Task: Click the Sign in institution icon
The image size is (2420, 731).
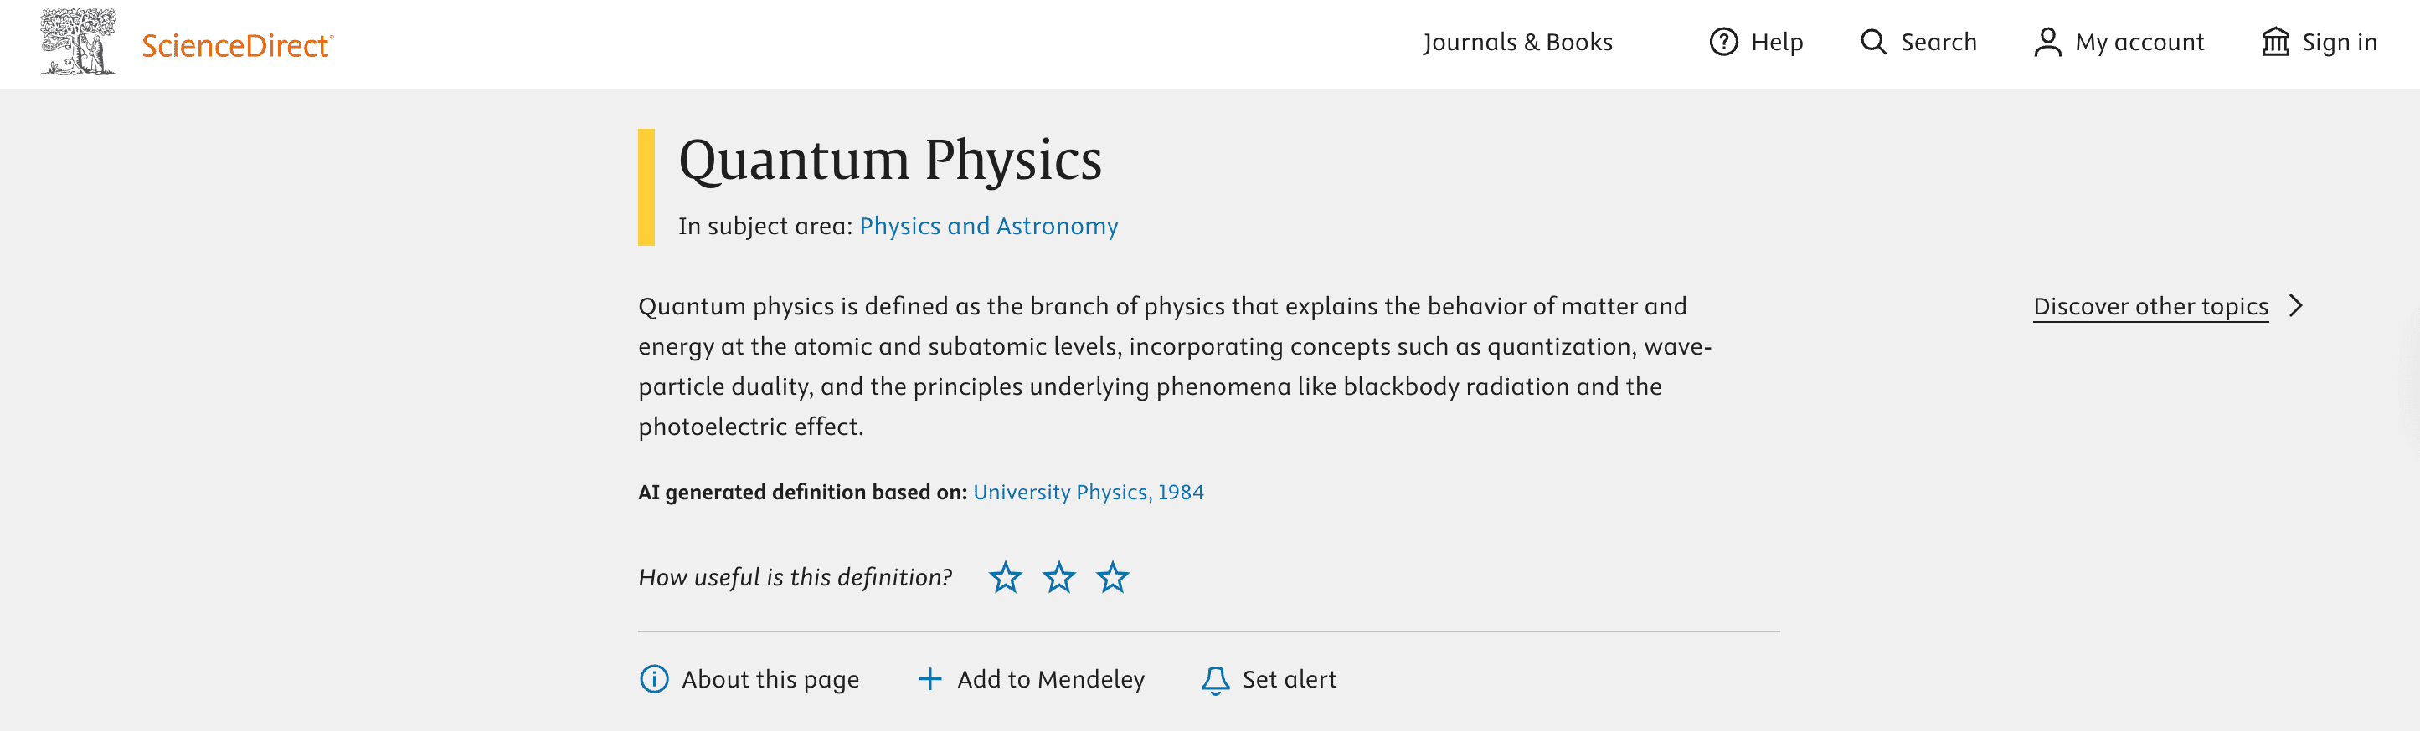Action: (x=2277, y=41)
